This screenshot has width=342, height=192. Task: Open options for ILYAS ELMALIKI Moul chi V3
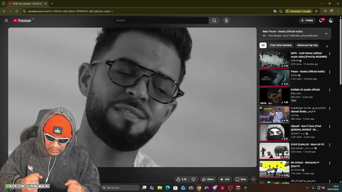click(330, 145)
